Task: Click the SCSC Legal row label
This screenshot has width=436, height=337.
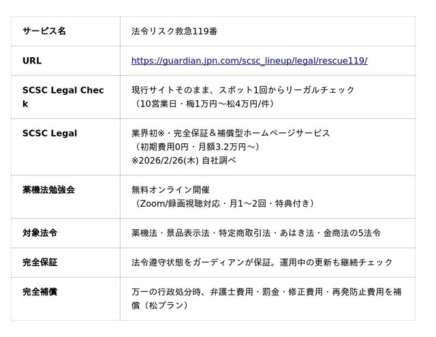Action: pyautogui.click(x=50, y=133)
